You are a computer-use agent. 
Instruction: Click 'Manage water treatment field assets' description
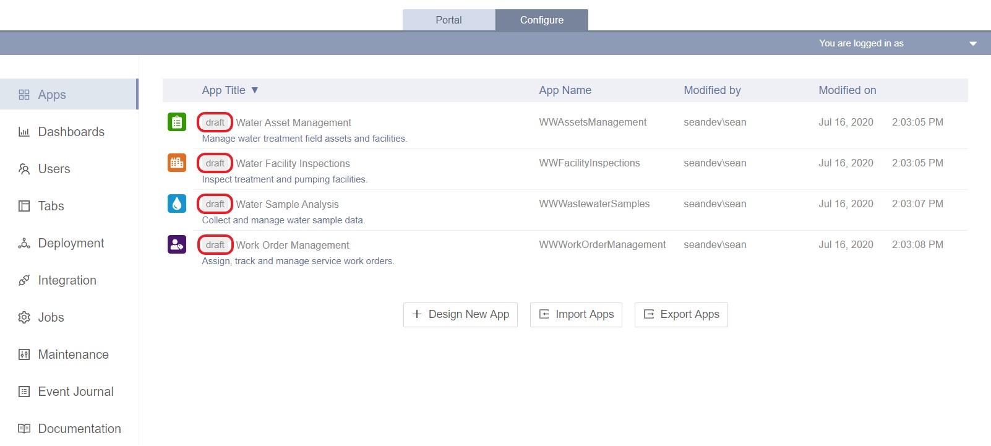[x=304, y=139]
